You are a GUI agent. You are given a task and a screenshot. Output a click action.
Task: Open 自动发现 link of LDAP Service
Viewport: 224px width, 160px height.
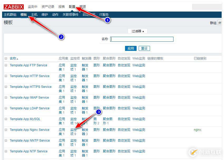124,108
